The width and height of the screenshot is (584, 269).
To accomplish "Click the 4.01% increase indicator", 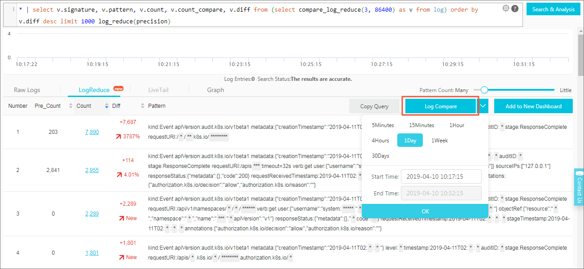I will click(x=128, y=175).
